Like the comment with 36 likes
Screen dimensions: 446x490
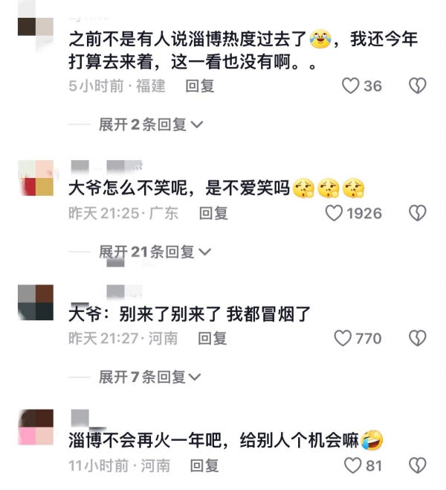[x=351, y=86]
